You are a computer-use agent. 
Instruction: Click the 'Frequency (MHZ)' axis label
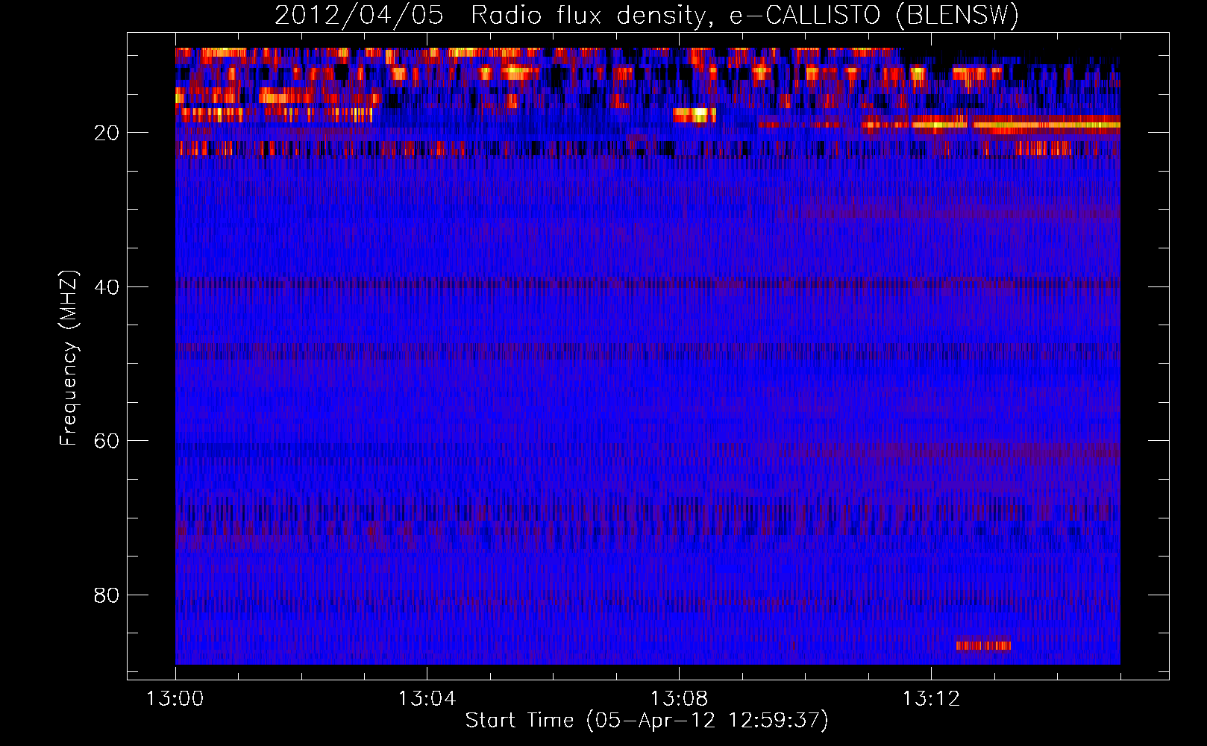click(69, 358)
